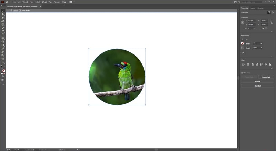Screen dimensions: 276x151
Task: Show more Align options
Action: coord(272,68)
